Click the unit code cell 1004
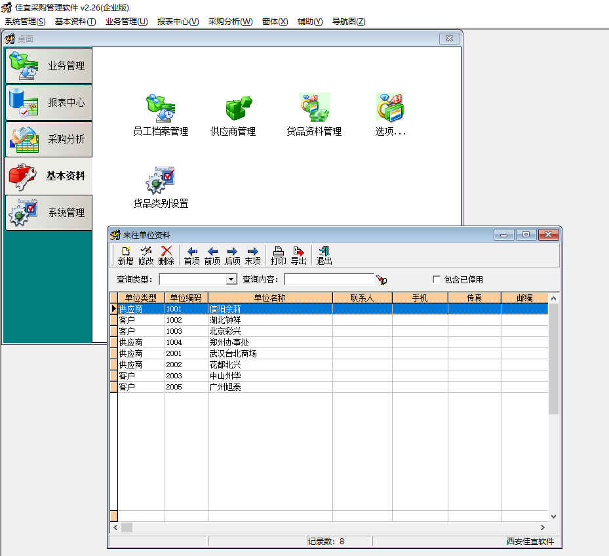The image size is (609, 556). pos(186,342)
